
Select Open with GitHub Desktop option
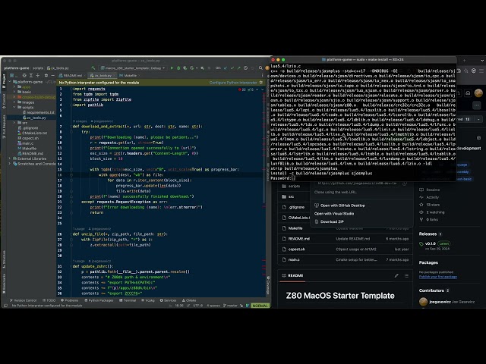click(x=339, y=206)
